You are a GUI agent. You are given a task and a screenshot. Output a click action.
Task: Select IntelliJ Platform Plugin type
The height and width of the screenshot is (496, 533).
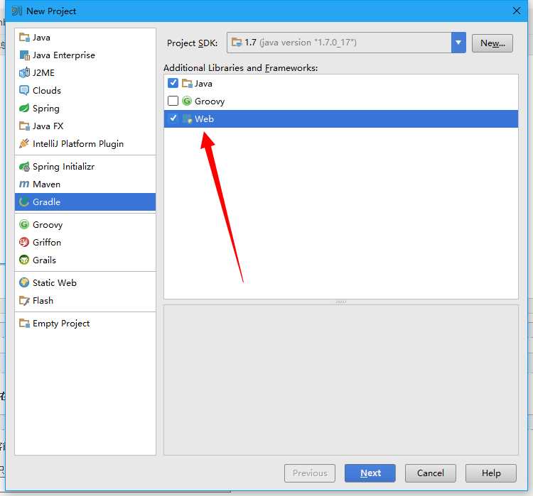pyautogui.click(x=85, y=143)
